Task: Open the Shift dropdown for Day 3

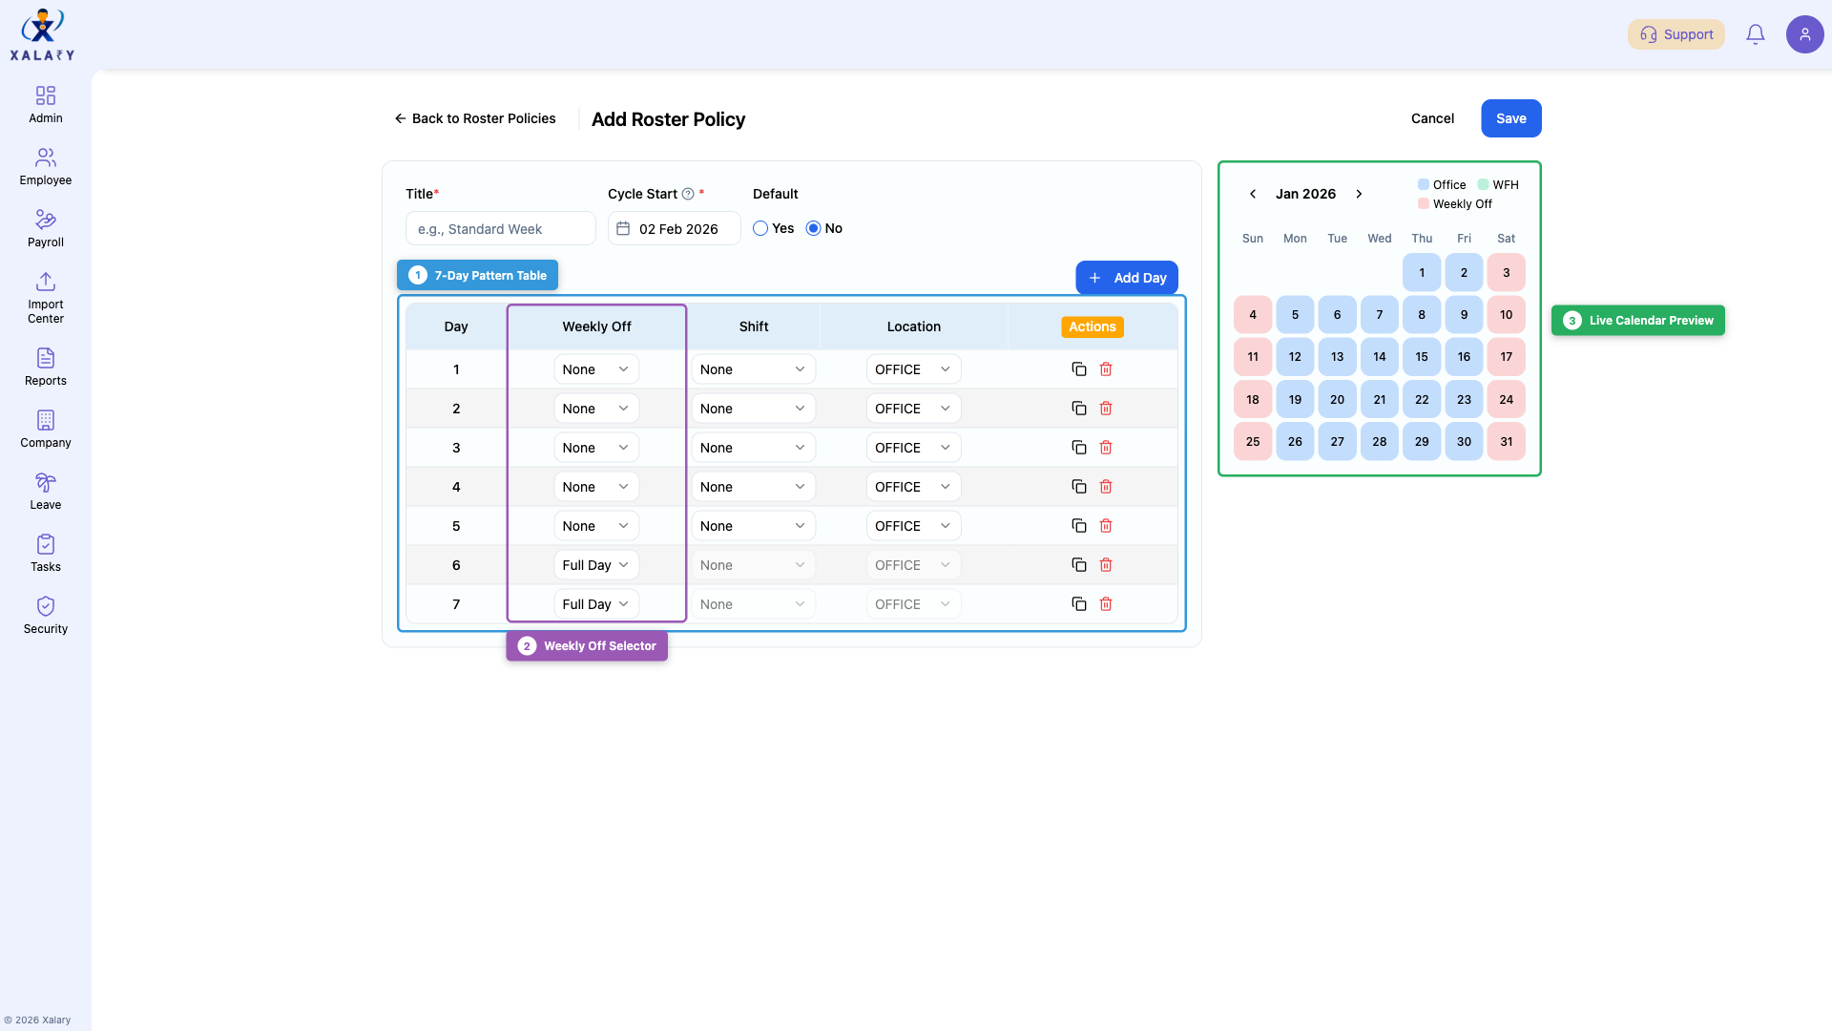Action: [753, 447]
